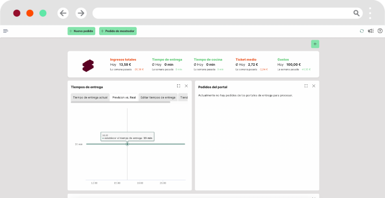Screen dimensions: 385x198
Task: Click the search magnifier in the address bar
Action: (x=356, y=13)
